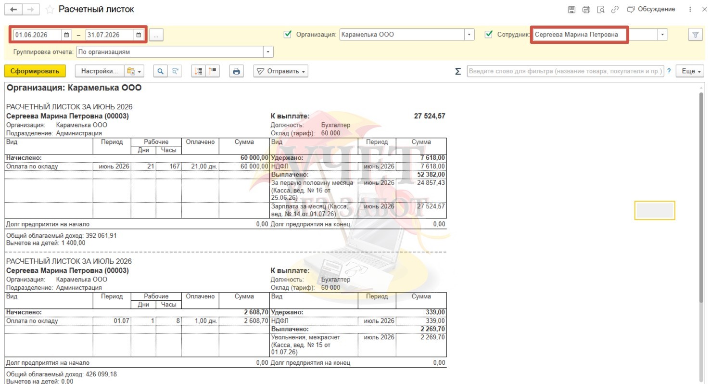Click the filter funnel button at right

point(695,35)
